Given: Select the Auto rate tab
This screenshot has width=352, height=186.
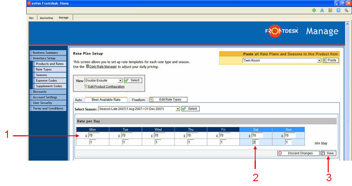Looking at the screenshot, I should click(78, 100).
